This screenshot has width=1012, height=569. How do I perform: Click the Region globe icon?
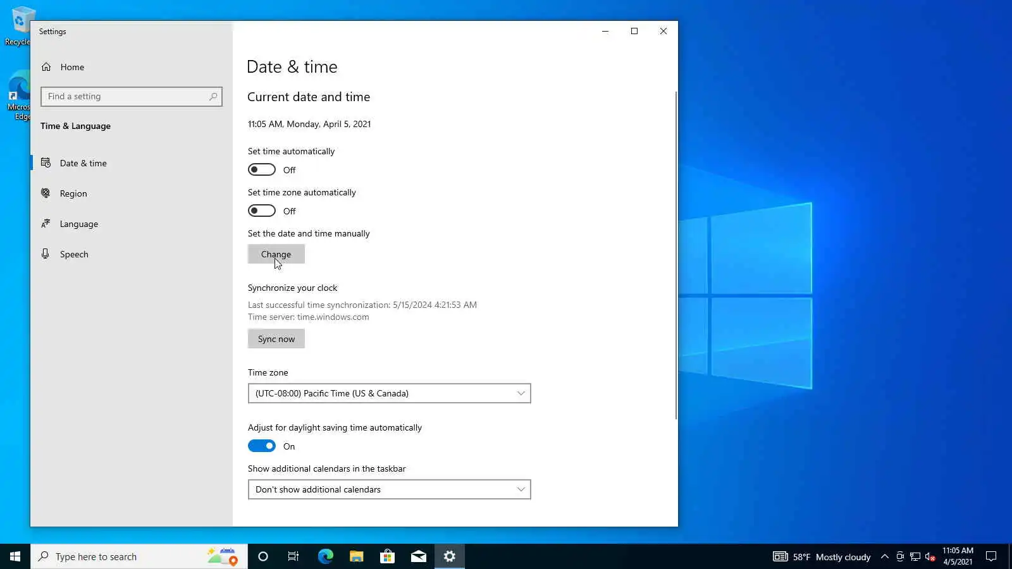tap(46, 193)
